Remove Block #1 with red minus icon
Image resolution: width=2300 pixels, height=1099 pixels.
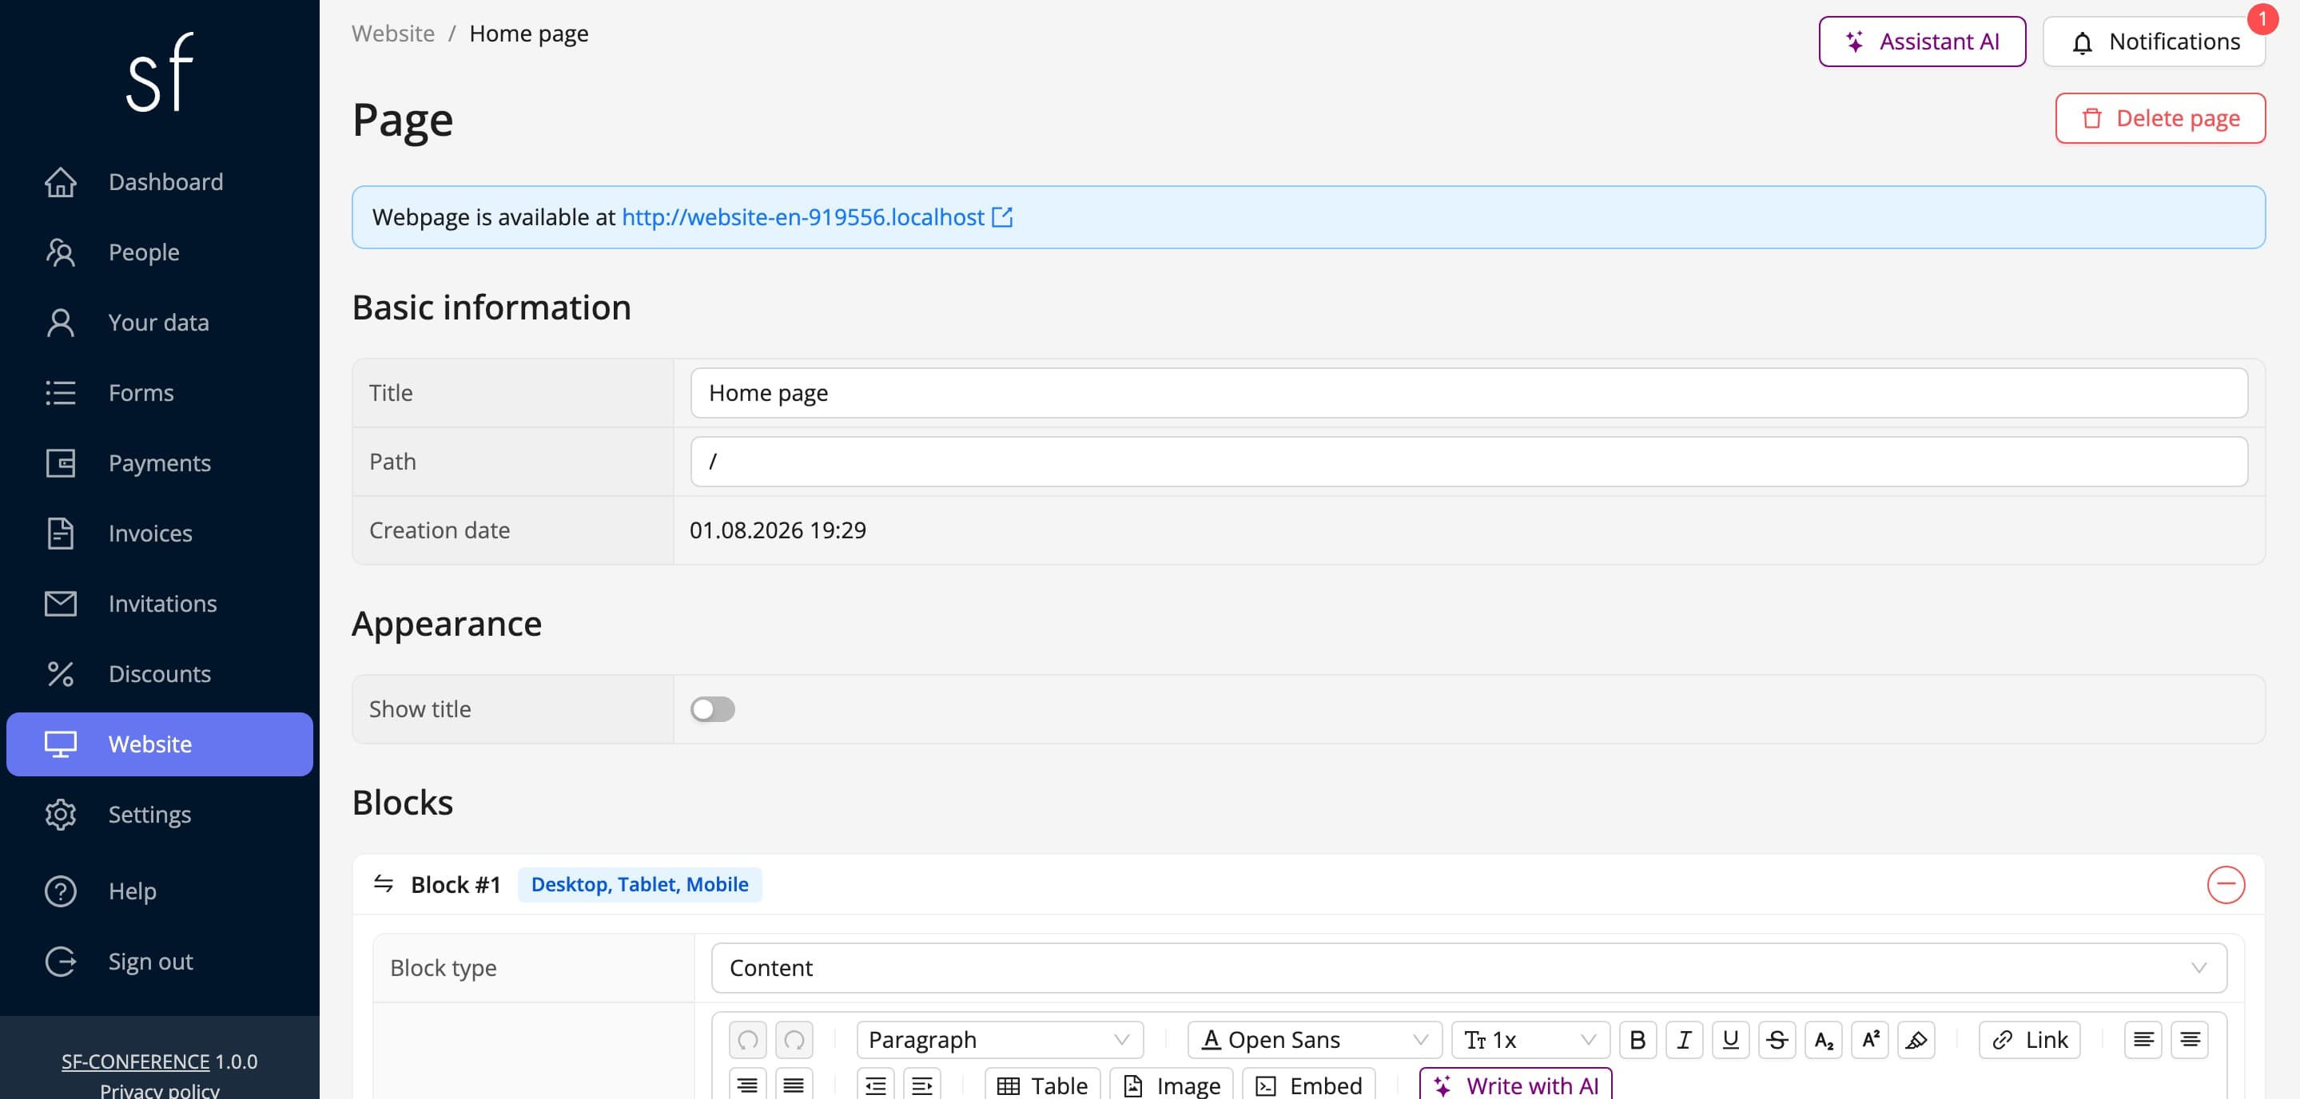pos(2225,884)
